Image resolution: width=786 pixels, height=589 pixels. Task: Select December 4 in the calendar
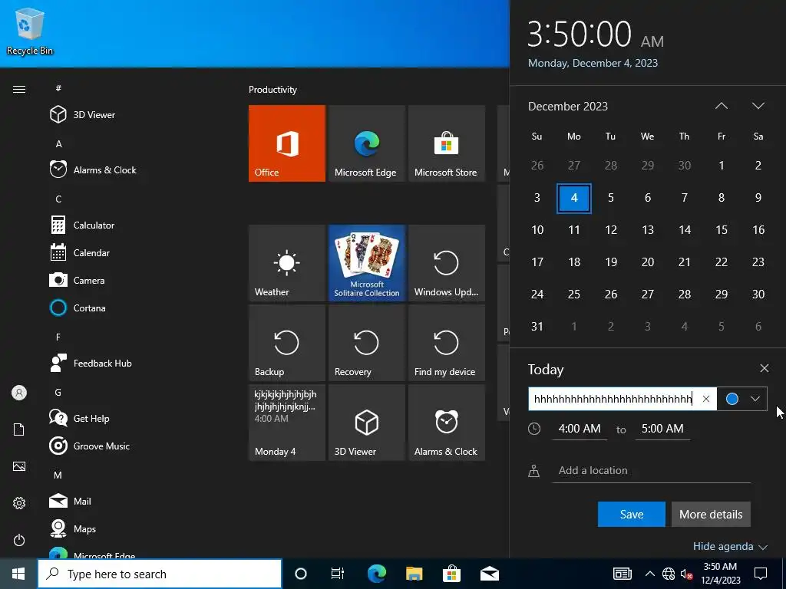[x=574, y=198]
